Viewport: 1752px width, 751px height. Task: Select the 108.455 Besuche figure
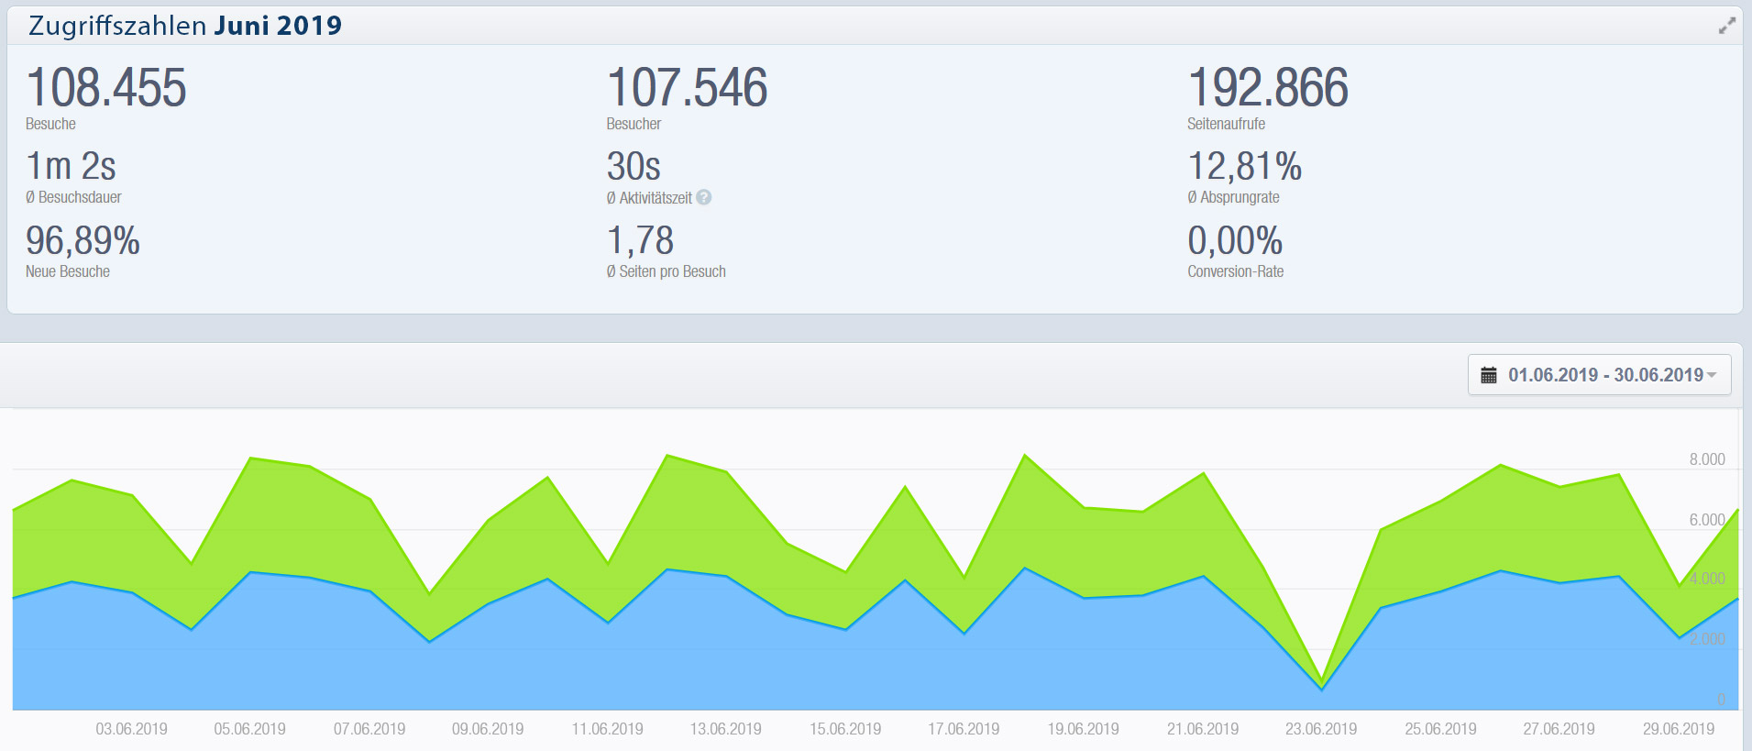click(106, 88)
